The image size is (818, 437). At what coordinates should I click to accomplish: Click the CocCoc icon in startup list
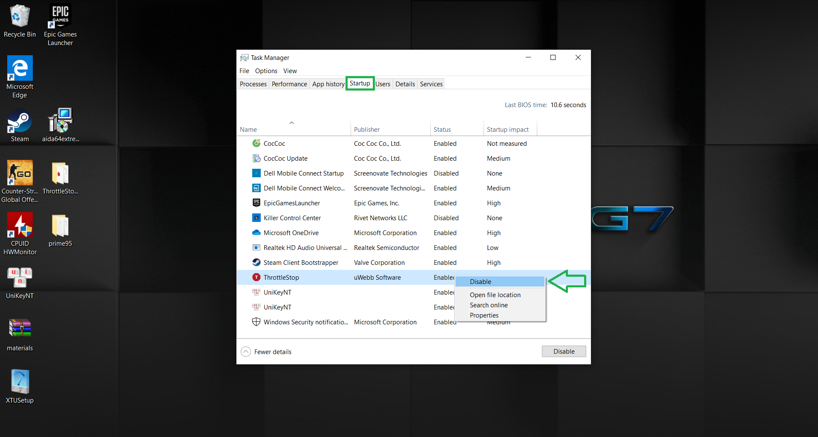coord(256,143)
